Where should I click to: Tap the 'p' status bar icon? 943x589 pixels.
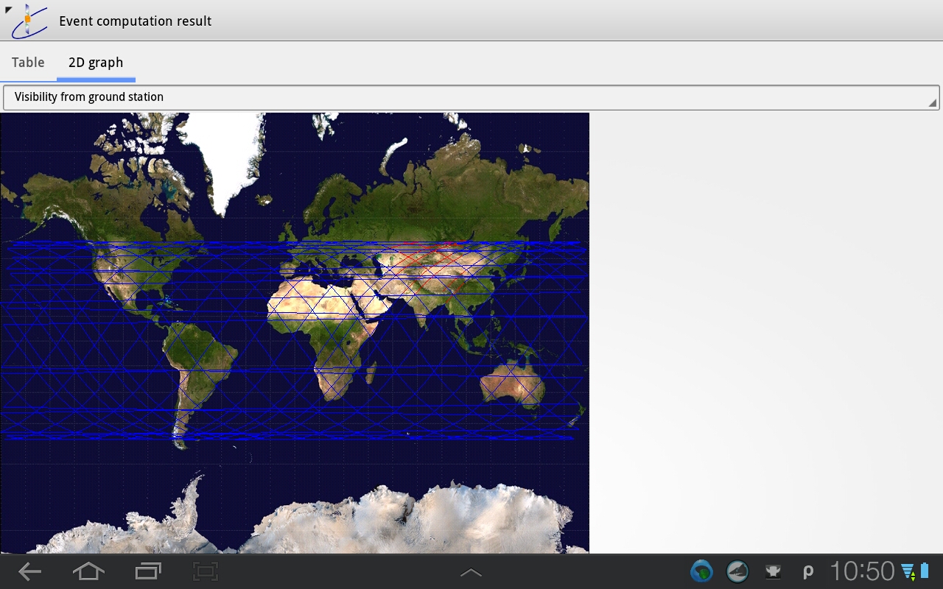tap(808, 571)
